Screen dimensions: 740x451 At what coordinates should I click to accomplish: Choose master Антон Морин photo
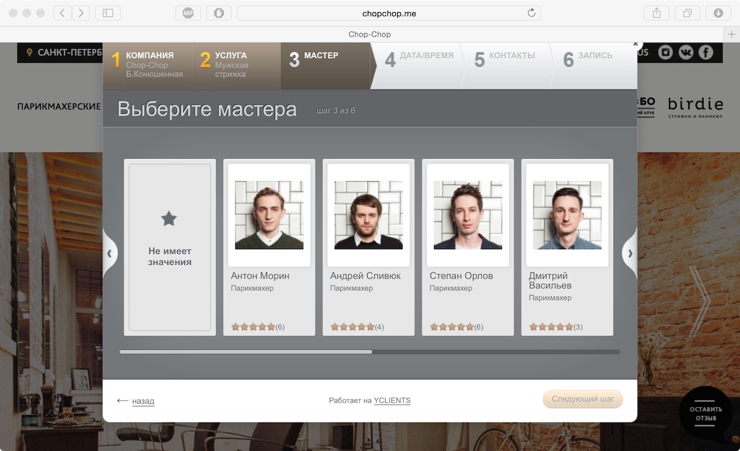(x=269, y=215)
